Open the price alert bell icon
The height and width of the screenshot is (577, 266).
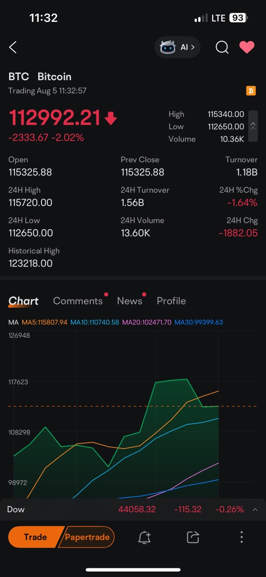click(x=145, y=537)
